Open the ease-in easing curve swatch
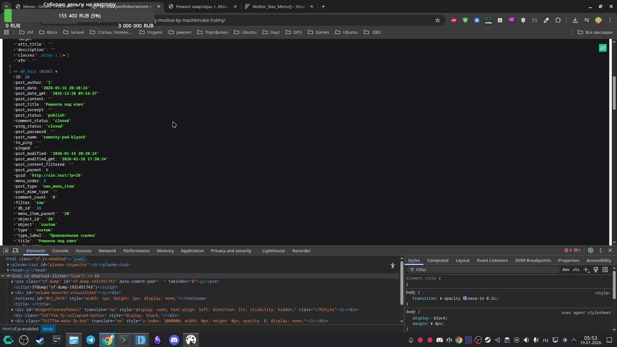Image resolution: width=617 pixels, height=347 pixels. pyautogui.click(x=465, y=298)
